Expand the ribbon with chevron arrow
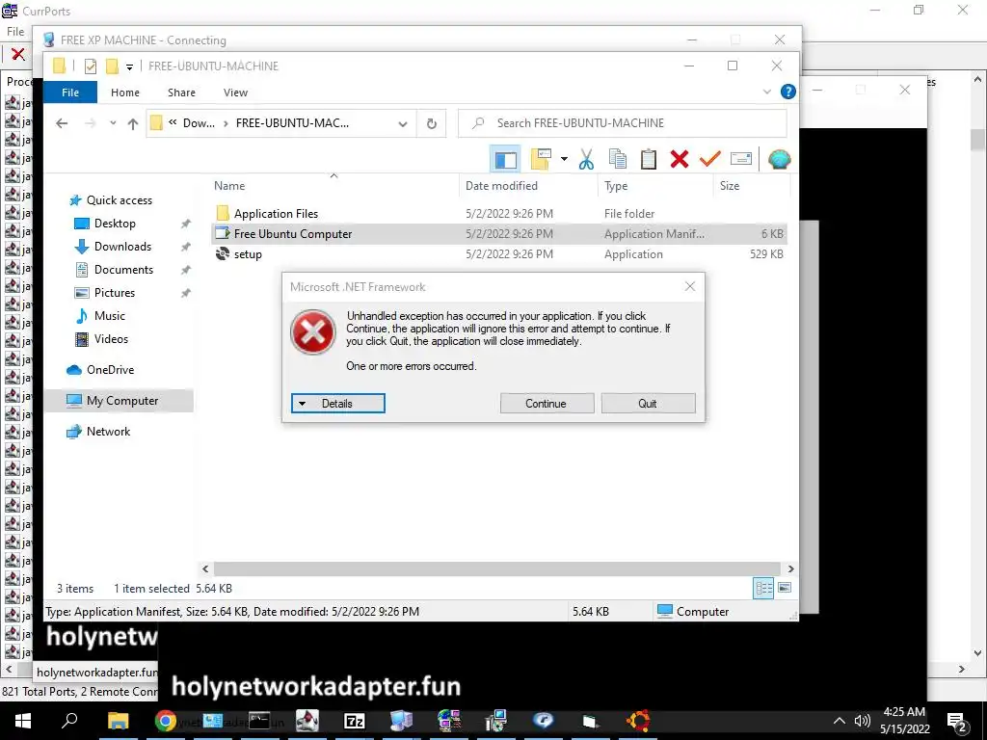This screenshot has height=740, width=987. pyautogui.click(x=766, y=92)
